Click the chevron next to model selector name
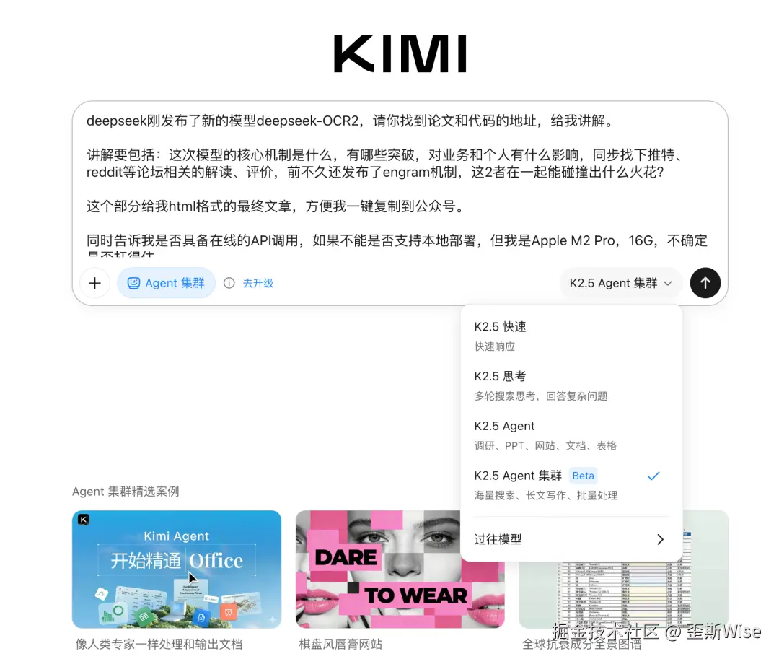Image resolution: width=779 pixels, height=659 pixels. (668, 283)
